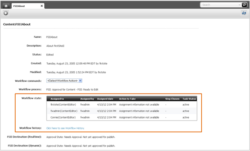The image size is (250, 151).
Task: Click the refresh arrows icon
Action: (244, 13)
